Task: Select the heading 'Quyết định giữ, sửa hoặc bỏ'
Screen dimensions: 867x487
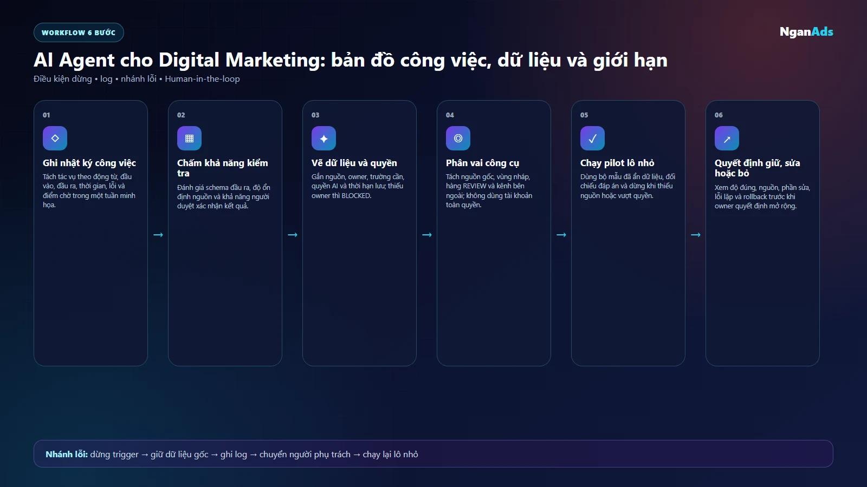Action: coord(758,168)
